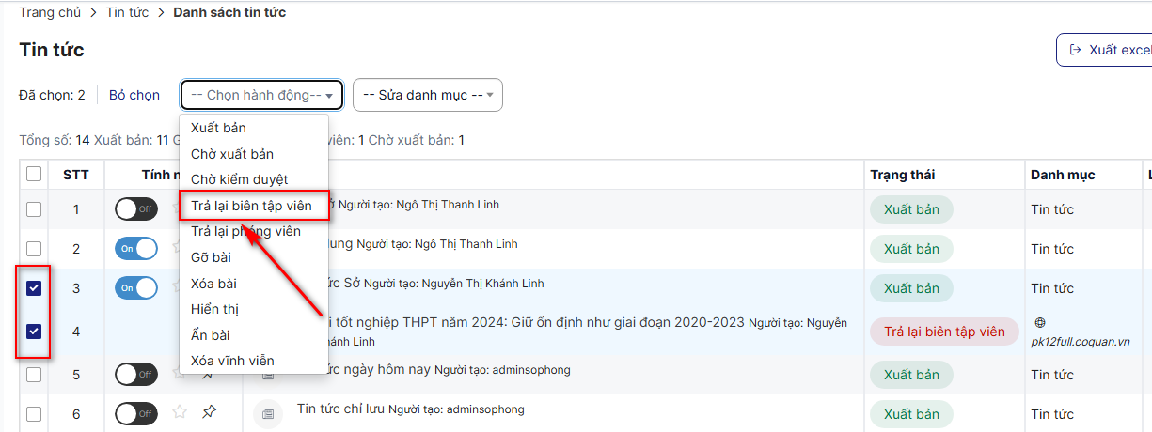Click the export icon in Xuất excel
Viewport: 1152px width, 432px height.
[x=1074, y=50]
